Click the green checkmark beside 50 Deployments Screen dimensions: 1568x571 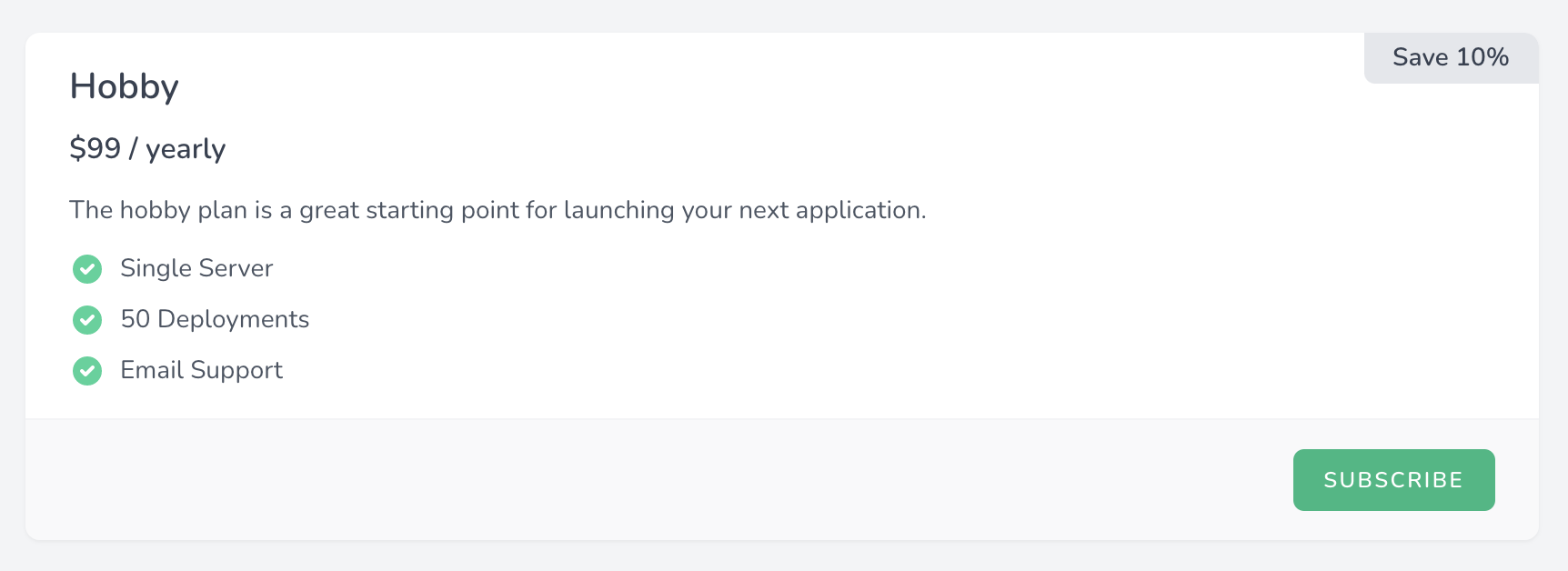click(x=87, y=320)
